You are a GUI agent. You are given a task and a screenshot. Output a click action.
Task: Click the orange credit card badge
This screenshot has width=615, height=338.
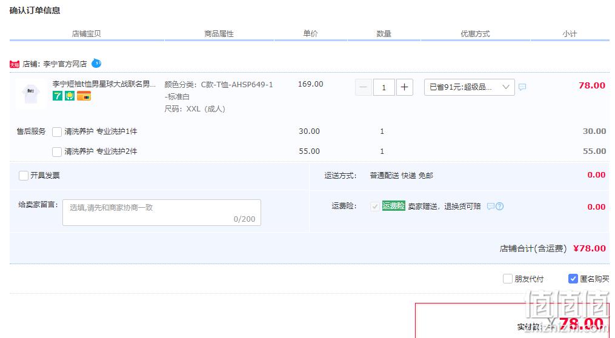84,96
